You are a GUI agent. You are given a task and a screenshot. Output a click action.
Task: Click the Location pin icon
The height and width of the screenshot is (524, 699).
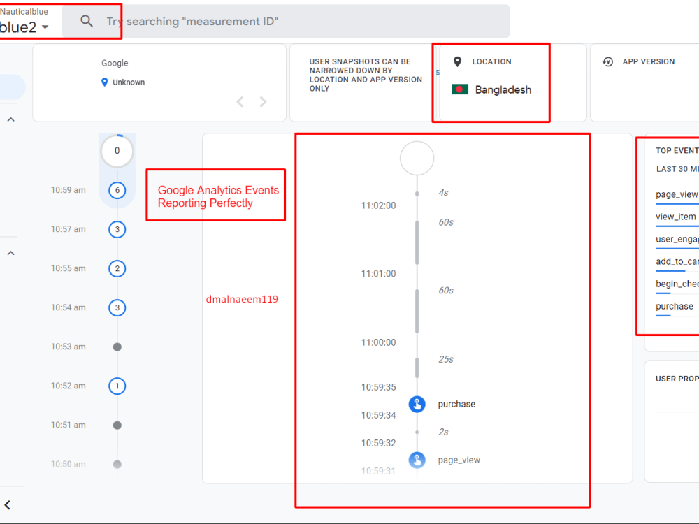tap(457, 61)
